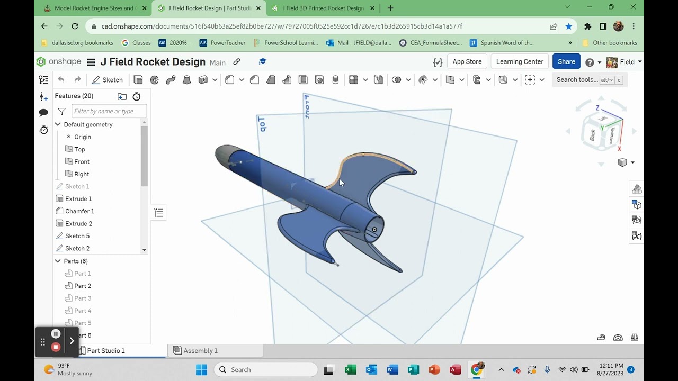Screen dimensions: 678x381
Task: Select the Draft tool
Action: pyautogui.click(x=271, y=80)
